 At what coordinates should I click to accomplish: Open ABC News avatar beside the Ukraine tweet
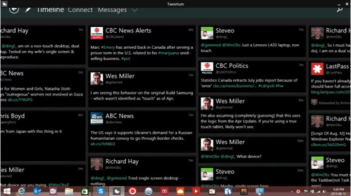point(97,118)
